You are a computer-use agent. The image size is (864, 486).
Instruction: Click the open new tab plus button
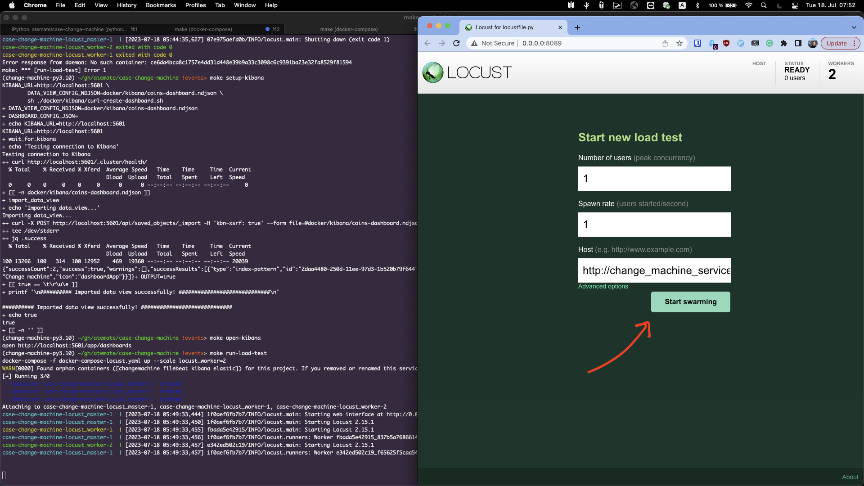pos(577,27)
